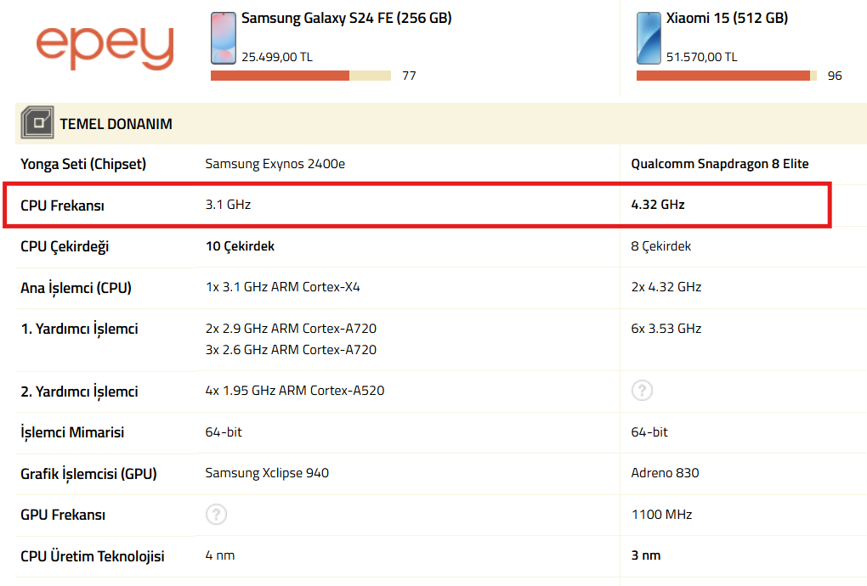Open Samsung Galaxy S24 FE (256 GB) title link
The height and width of the screenshot is (586, 867).
click(x=347, y=18)
